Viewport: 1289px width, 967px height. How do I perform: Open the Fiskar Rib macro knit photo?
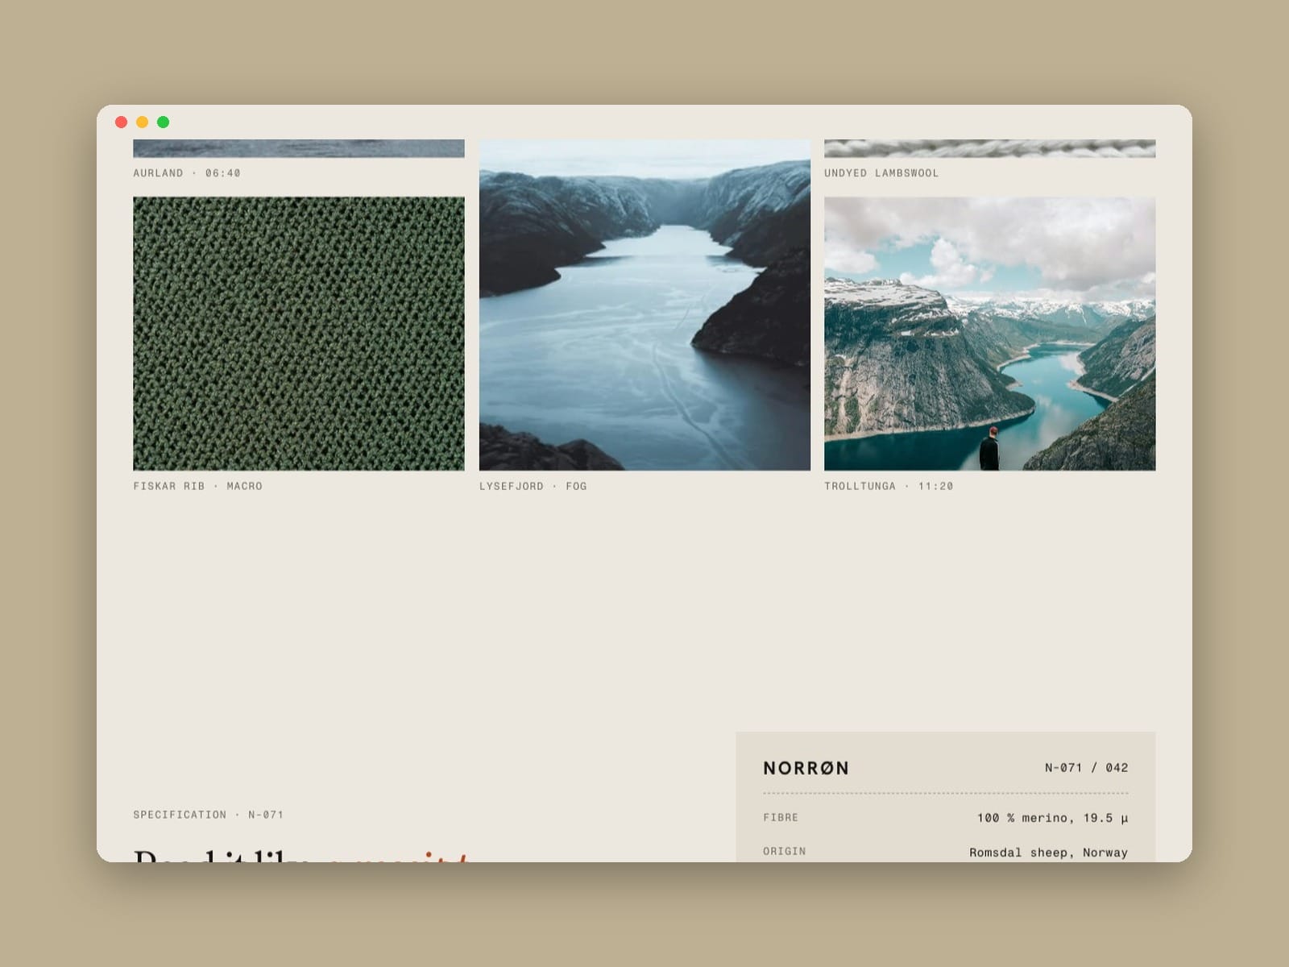click(299, 334)
